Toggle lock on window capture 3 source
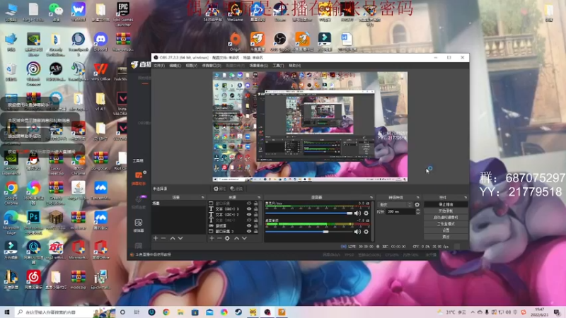The height and width of the screenshot is (318, 566). (255, 231)
